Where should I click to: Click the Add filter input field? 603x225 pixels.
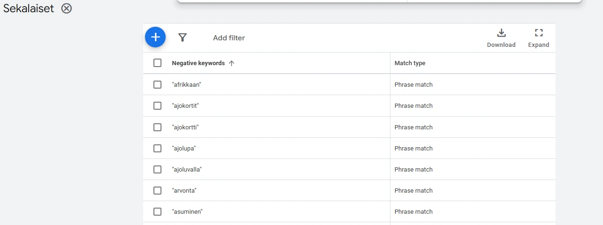229,38
